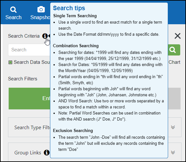Click the Search Type Filter panel title
The image size is (186, 162).
pyautogui.click(x=32, y=128)
